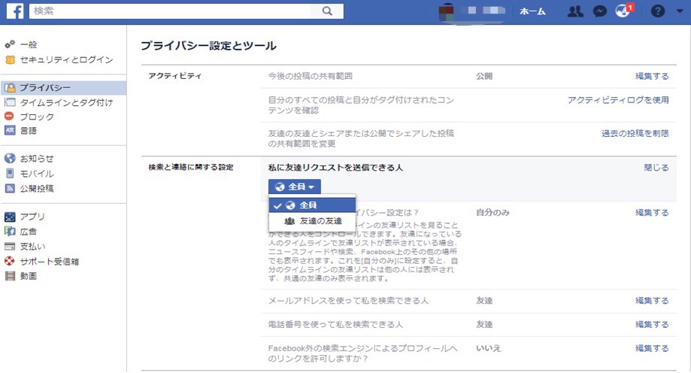
Task: Click the blurred profile avatar
Action: coord(447,12)
